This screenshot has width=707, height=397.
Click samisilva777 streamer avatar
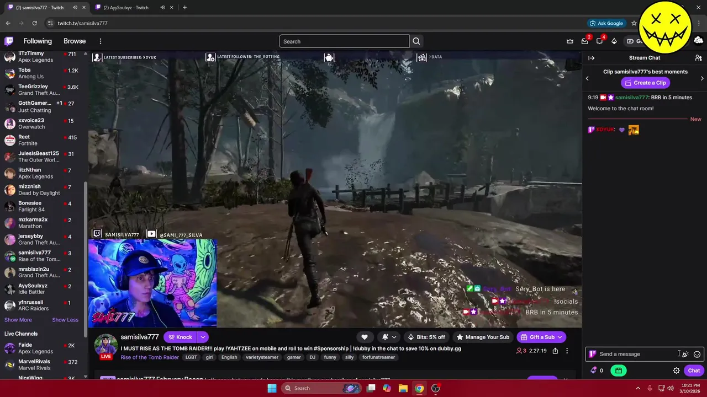pos(105,345)
